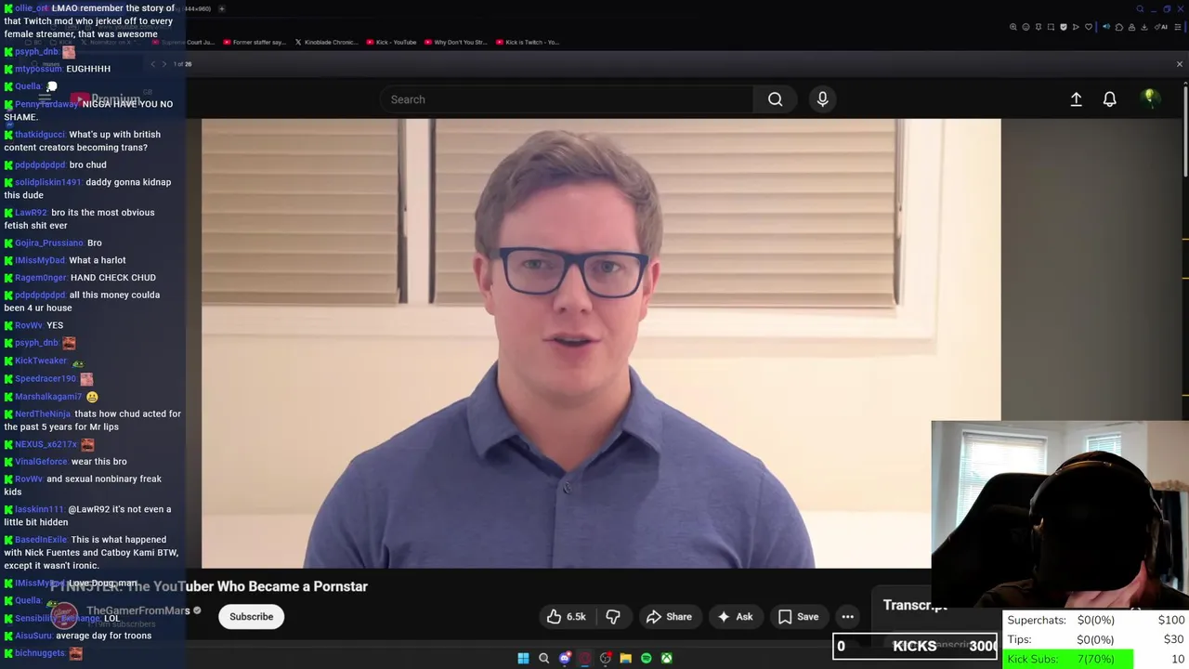
Task: Save the video to a playlist
Action: click(x=799, y=616)
